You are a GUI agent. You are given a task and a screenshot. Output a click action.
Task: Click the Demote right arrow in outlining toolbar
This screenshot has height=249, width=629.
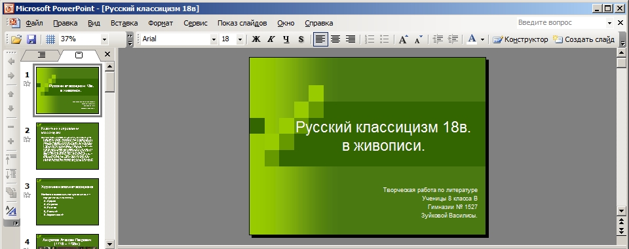(11, 76)
